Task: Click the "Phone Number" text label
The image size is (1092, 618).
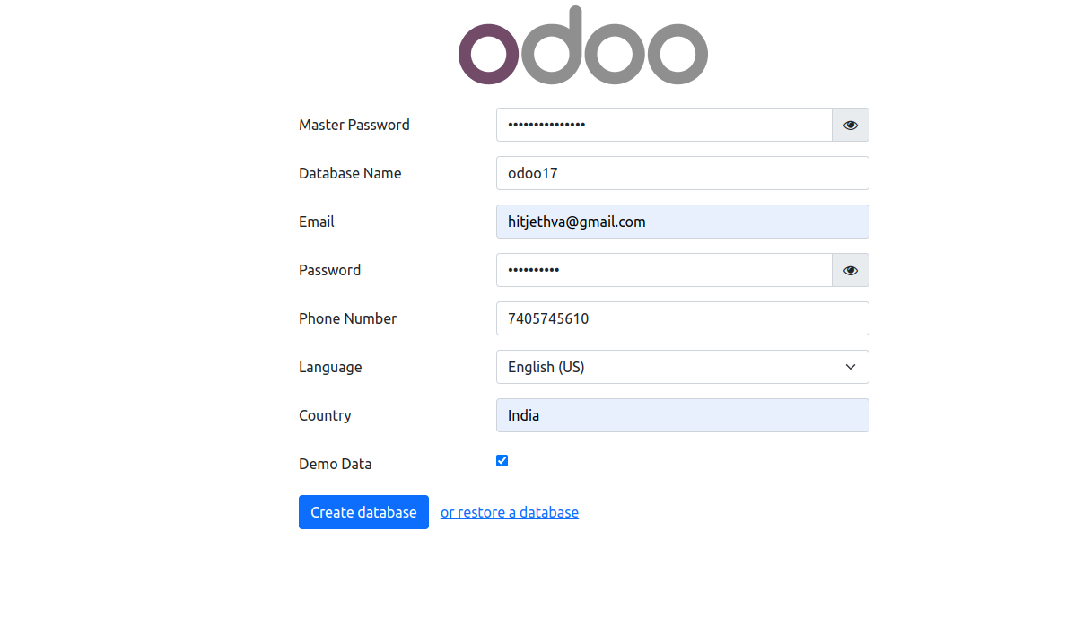Action: point(347,318)
